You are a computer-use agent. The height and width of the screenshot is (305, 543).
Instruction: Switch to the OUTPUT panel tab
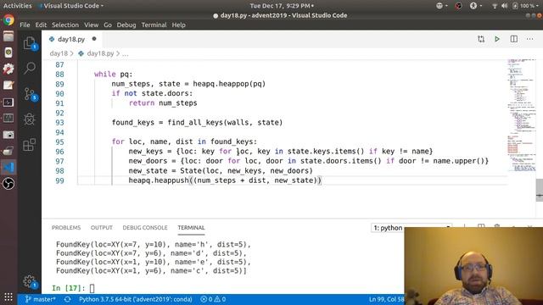point(102,228)
